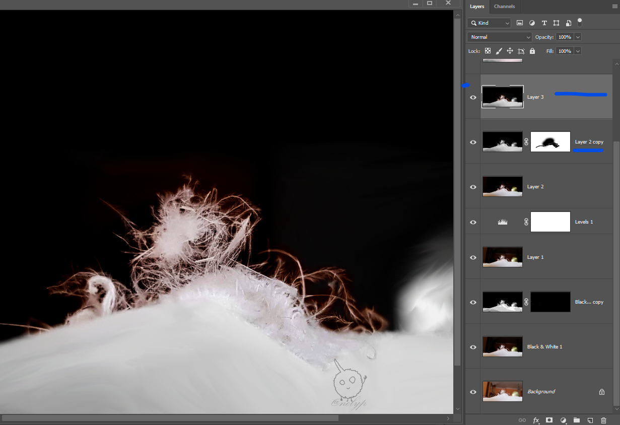
Task: Enable the type layer filter icon
Action: [544, 23]
